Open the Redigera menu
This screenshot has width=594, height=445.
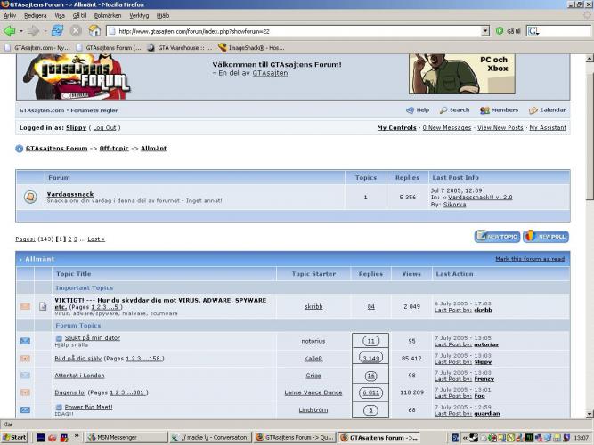tap(36, 15)
